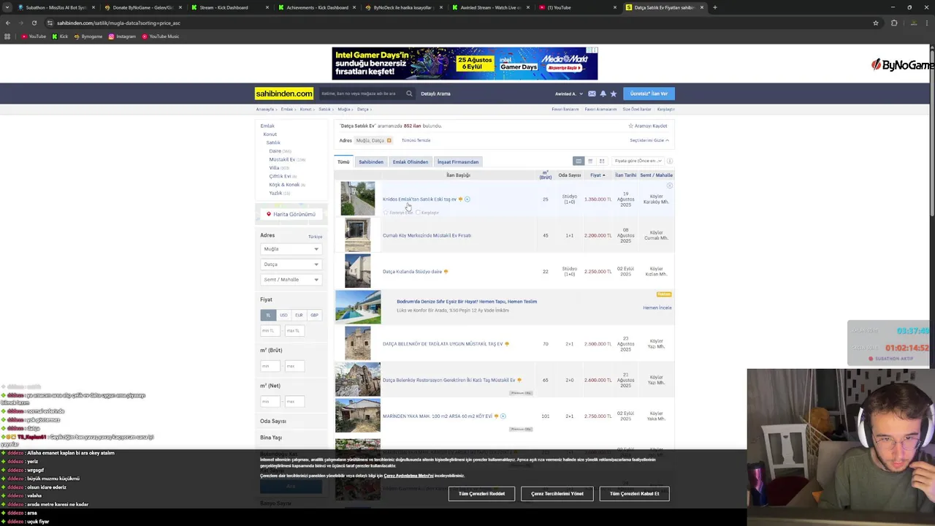This screenshot has width=935, height=526.
Task: Select TL currency toggle
Action: pos(268,315)
